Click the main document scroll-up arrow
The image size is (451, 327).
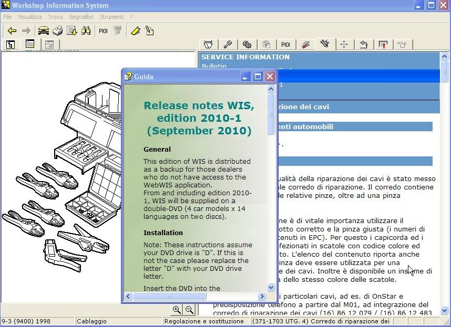tap(444, 57)
